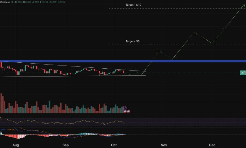Click the green market status dot beside Coinbase
The height and width of the screenshot is (148, 246).
(x=12, y=2)
